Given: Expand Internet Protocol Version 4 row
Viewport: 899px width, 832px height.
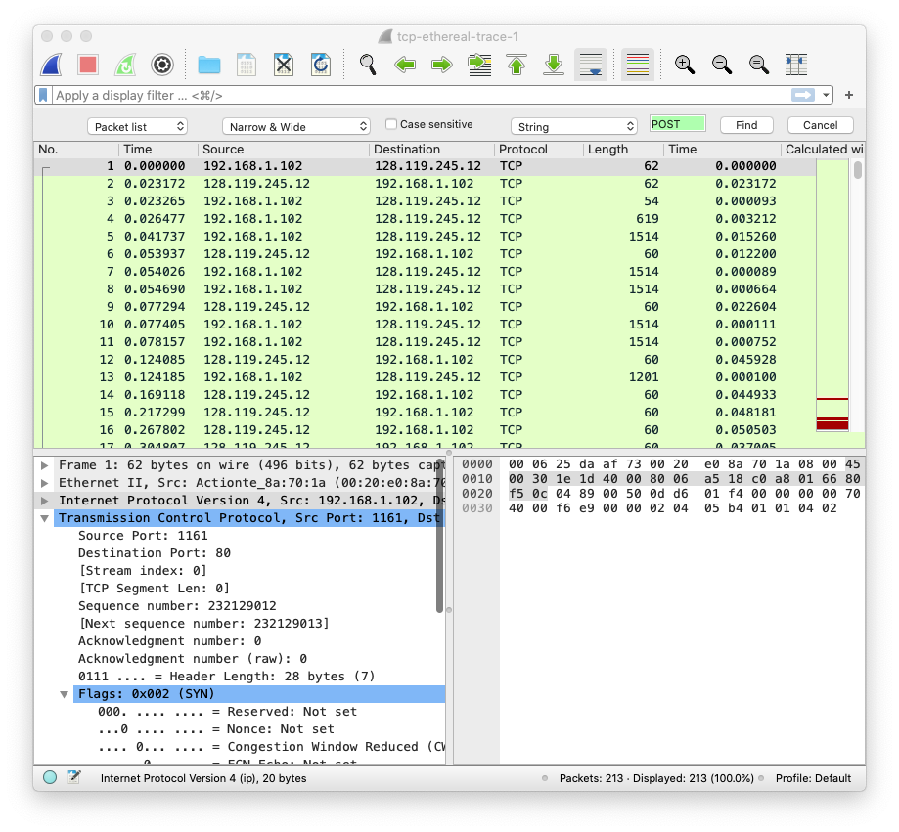Looking at the screenshot, I should [45, 501].
